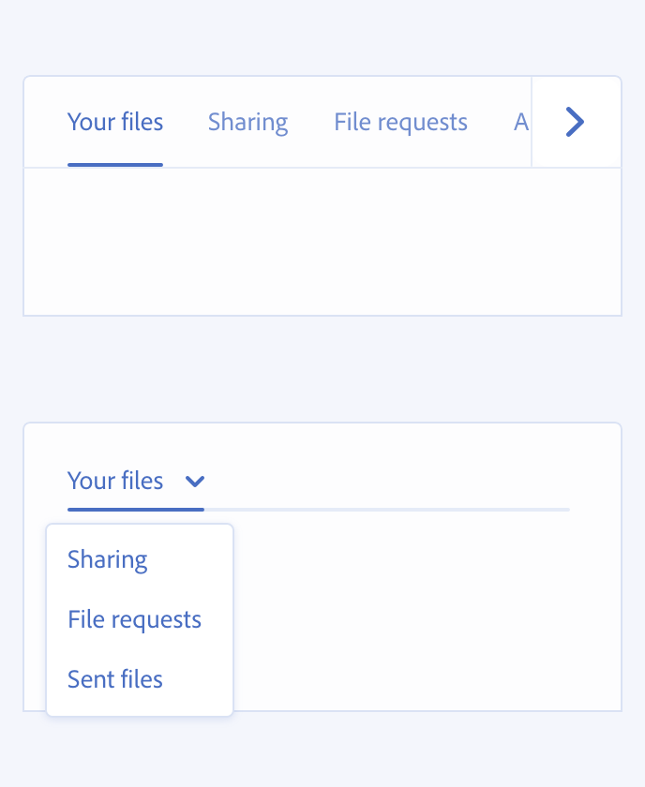Click the blank area right of the dropdown menu

point(422,618)
